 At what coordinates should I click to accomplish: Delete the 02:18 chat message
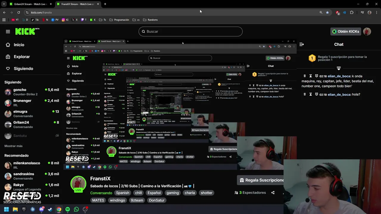[305, 76]
